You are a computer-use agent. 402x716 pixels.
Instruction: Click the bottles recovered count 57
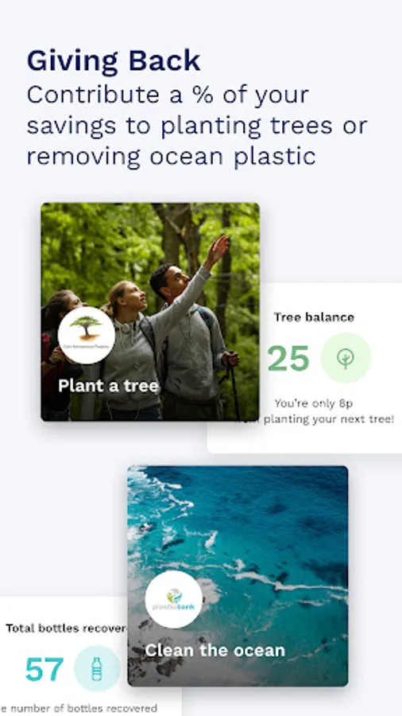[x=44, y=669]
